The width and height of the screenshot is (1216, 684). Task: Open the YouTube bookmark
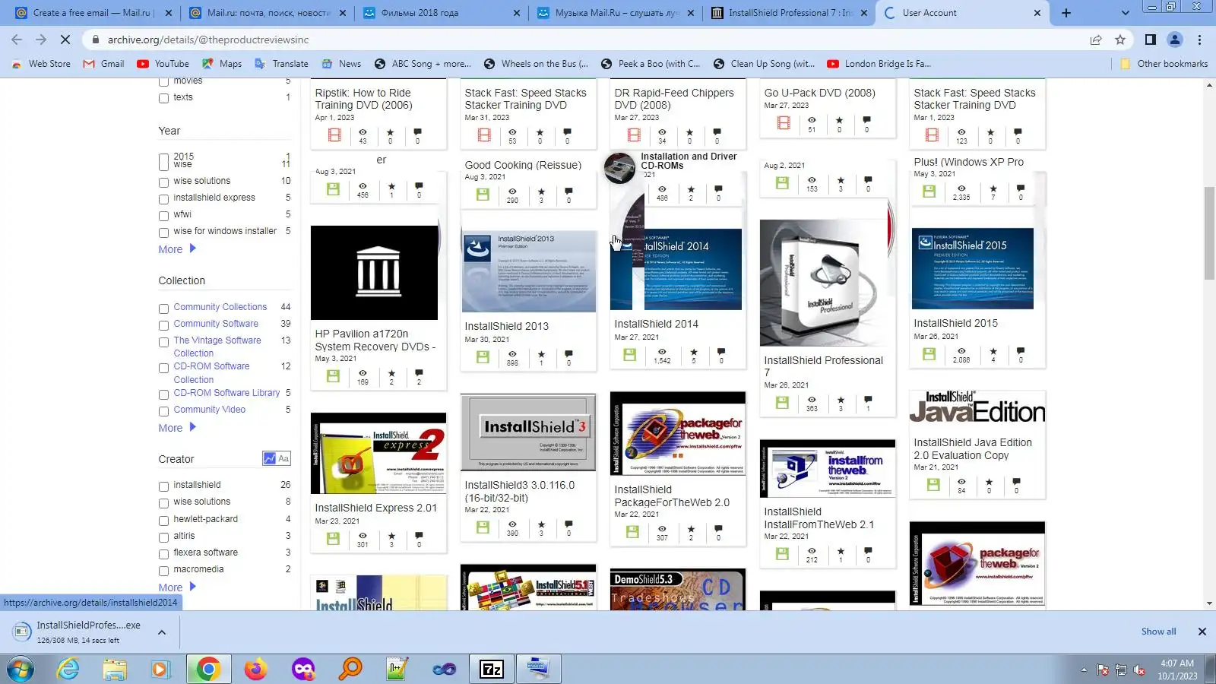163,64
